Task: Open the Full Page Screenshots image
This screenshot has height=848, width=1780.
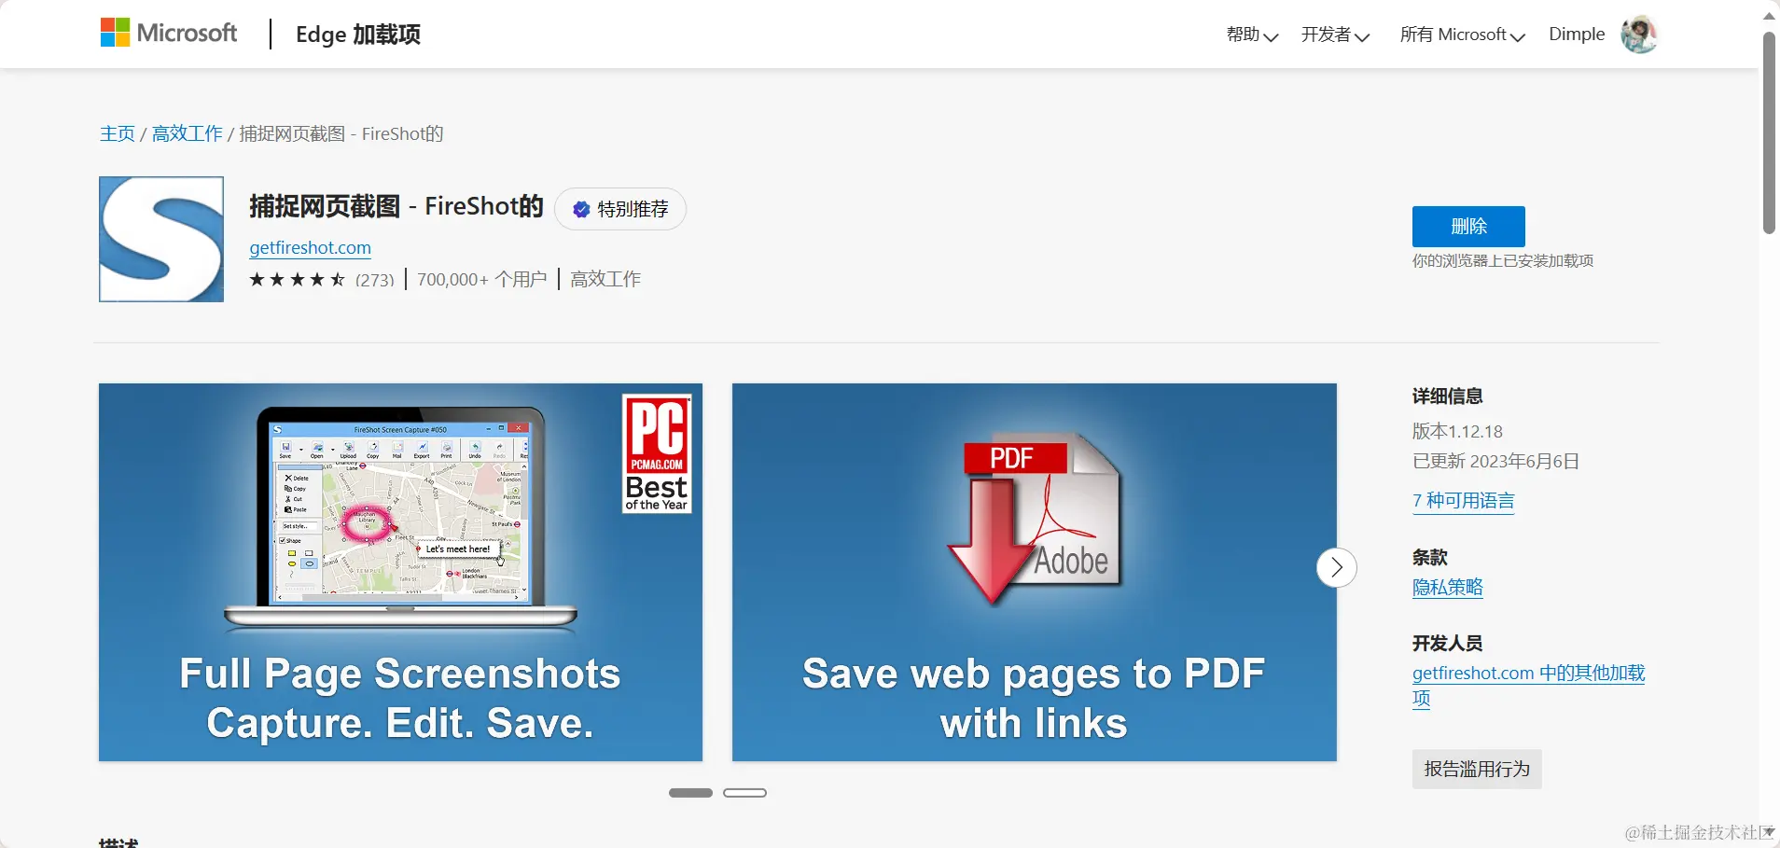Action: pyautogui.click(x=400, y=572)
